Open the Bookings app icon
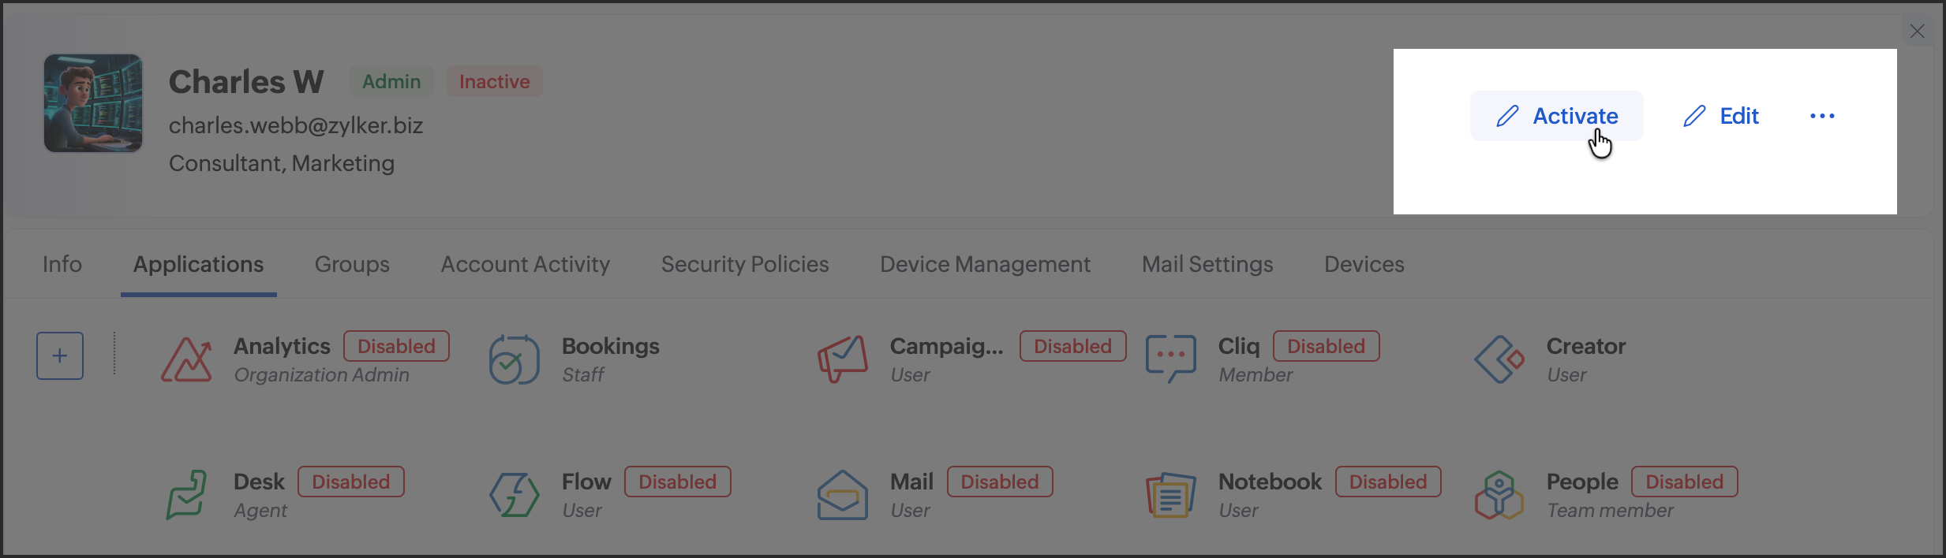The width and height of the screenshot is (1946, 558). point(515,359)
